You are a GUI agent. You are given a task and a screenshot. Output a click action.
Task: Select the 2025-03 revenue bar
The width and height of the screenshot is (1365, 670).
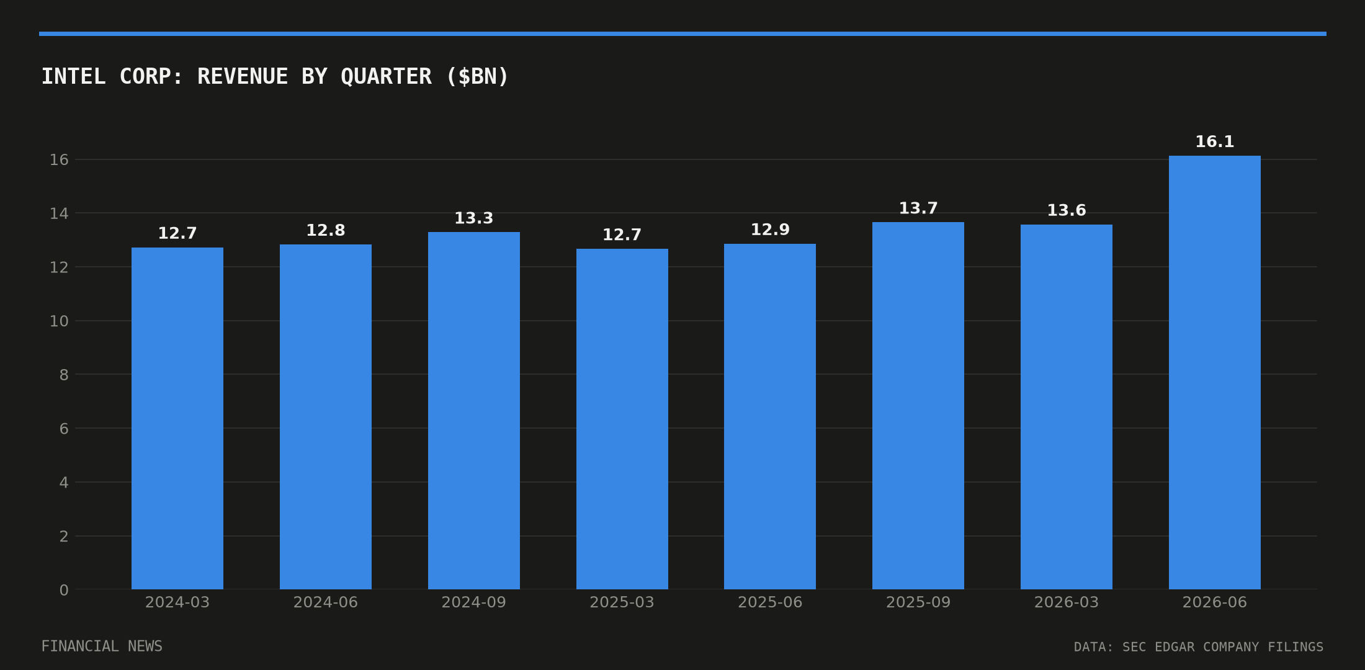(622, 419)
